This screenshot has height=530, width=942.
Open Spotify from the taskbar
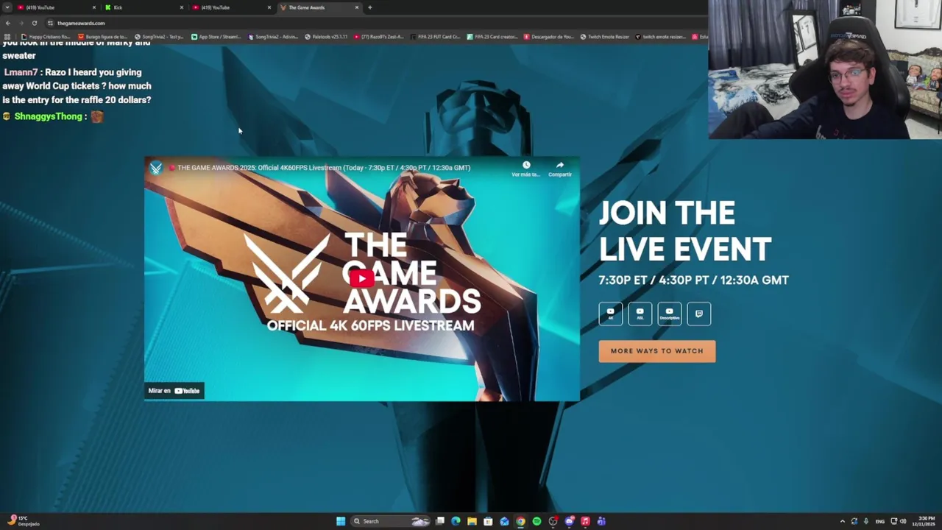tap(536, 521)
